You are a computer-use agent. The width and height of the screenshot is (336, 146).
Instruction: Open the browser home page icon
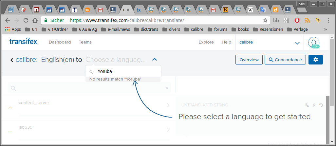[x=35, y=20]
